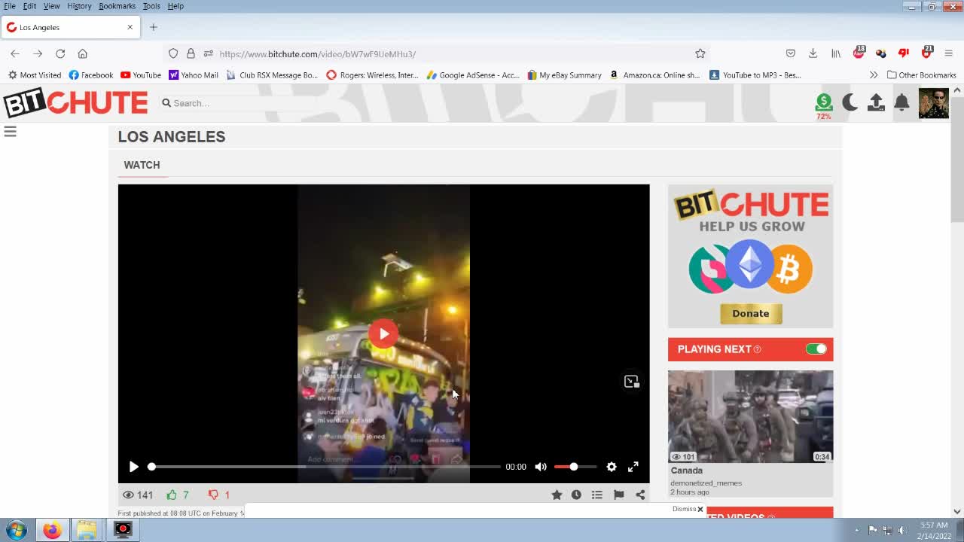
Task: Open a new browser tab
Action: coord(153,27)
